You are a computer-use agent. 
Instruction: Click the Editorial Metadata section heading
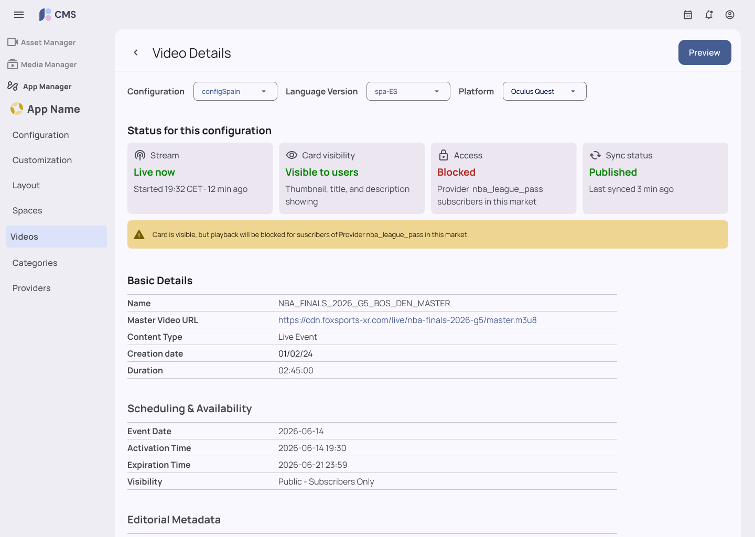click(x=174, y=520)
